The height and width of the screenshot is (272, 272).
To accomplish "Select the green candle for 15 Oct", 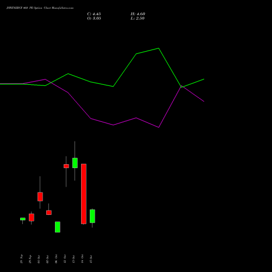I will click(92, 216).
